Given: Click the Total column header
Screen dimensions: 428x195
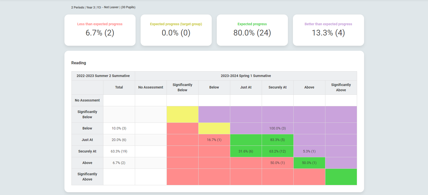Looking at the screenshot, I should tap(119, 87).
